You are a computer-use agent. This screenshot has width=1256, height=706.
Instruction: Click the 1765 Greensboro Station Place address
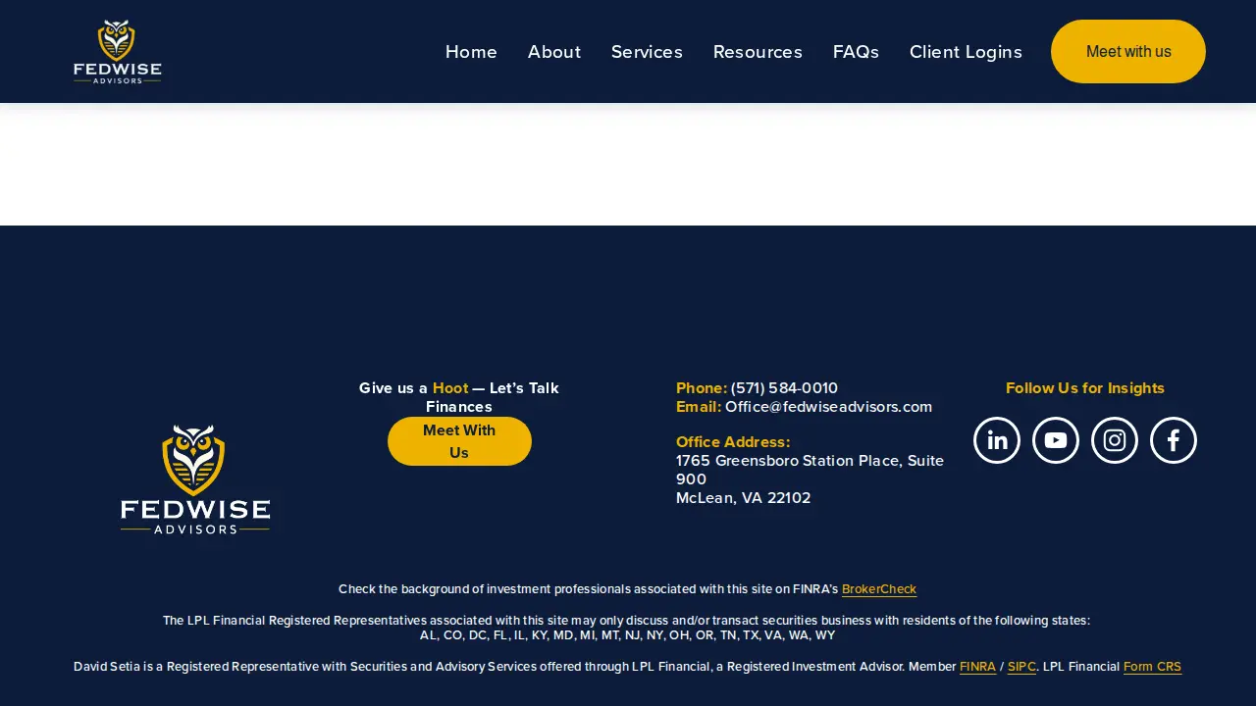[x=810, y=470]
